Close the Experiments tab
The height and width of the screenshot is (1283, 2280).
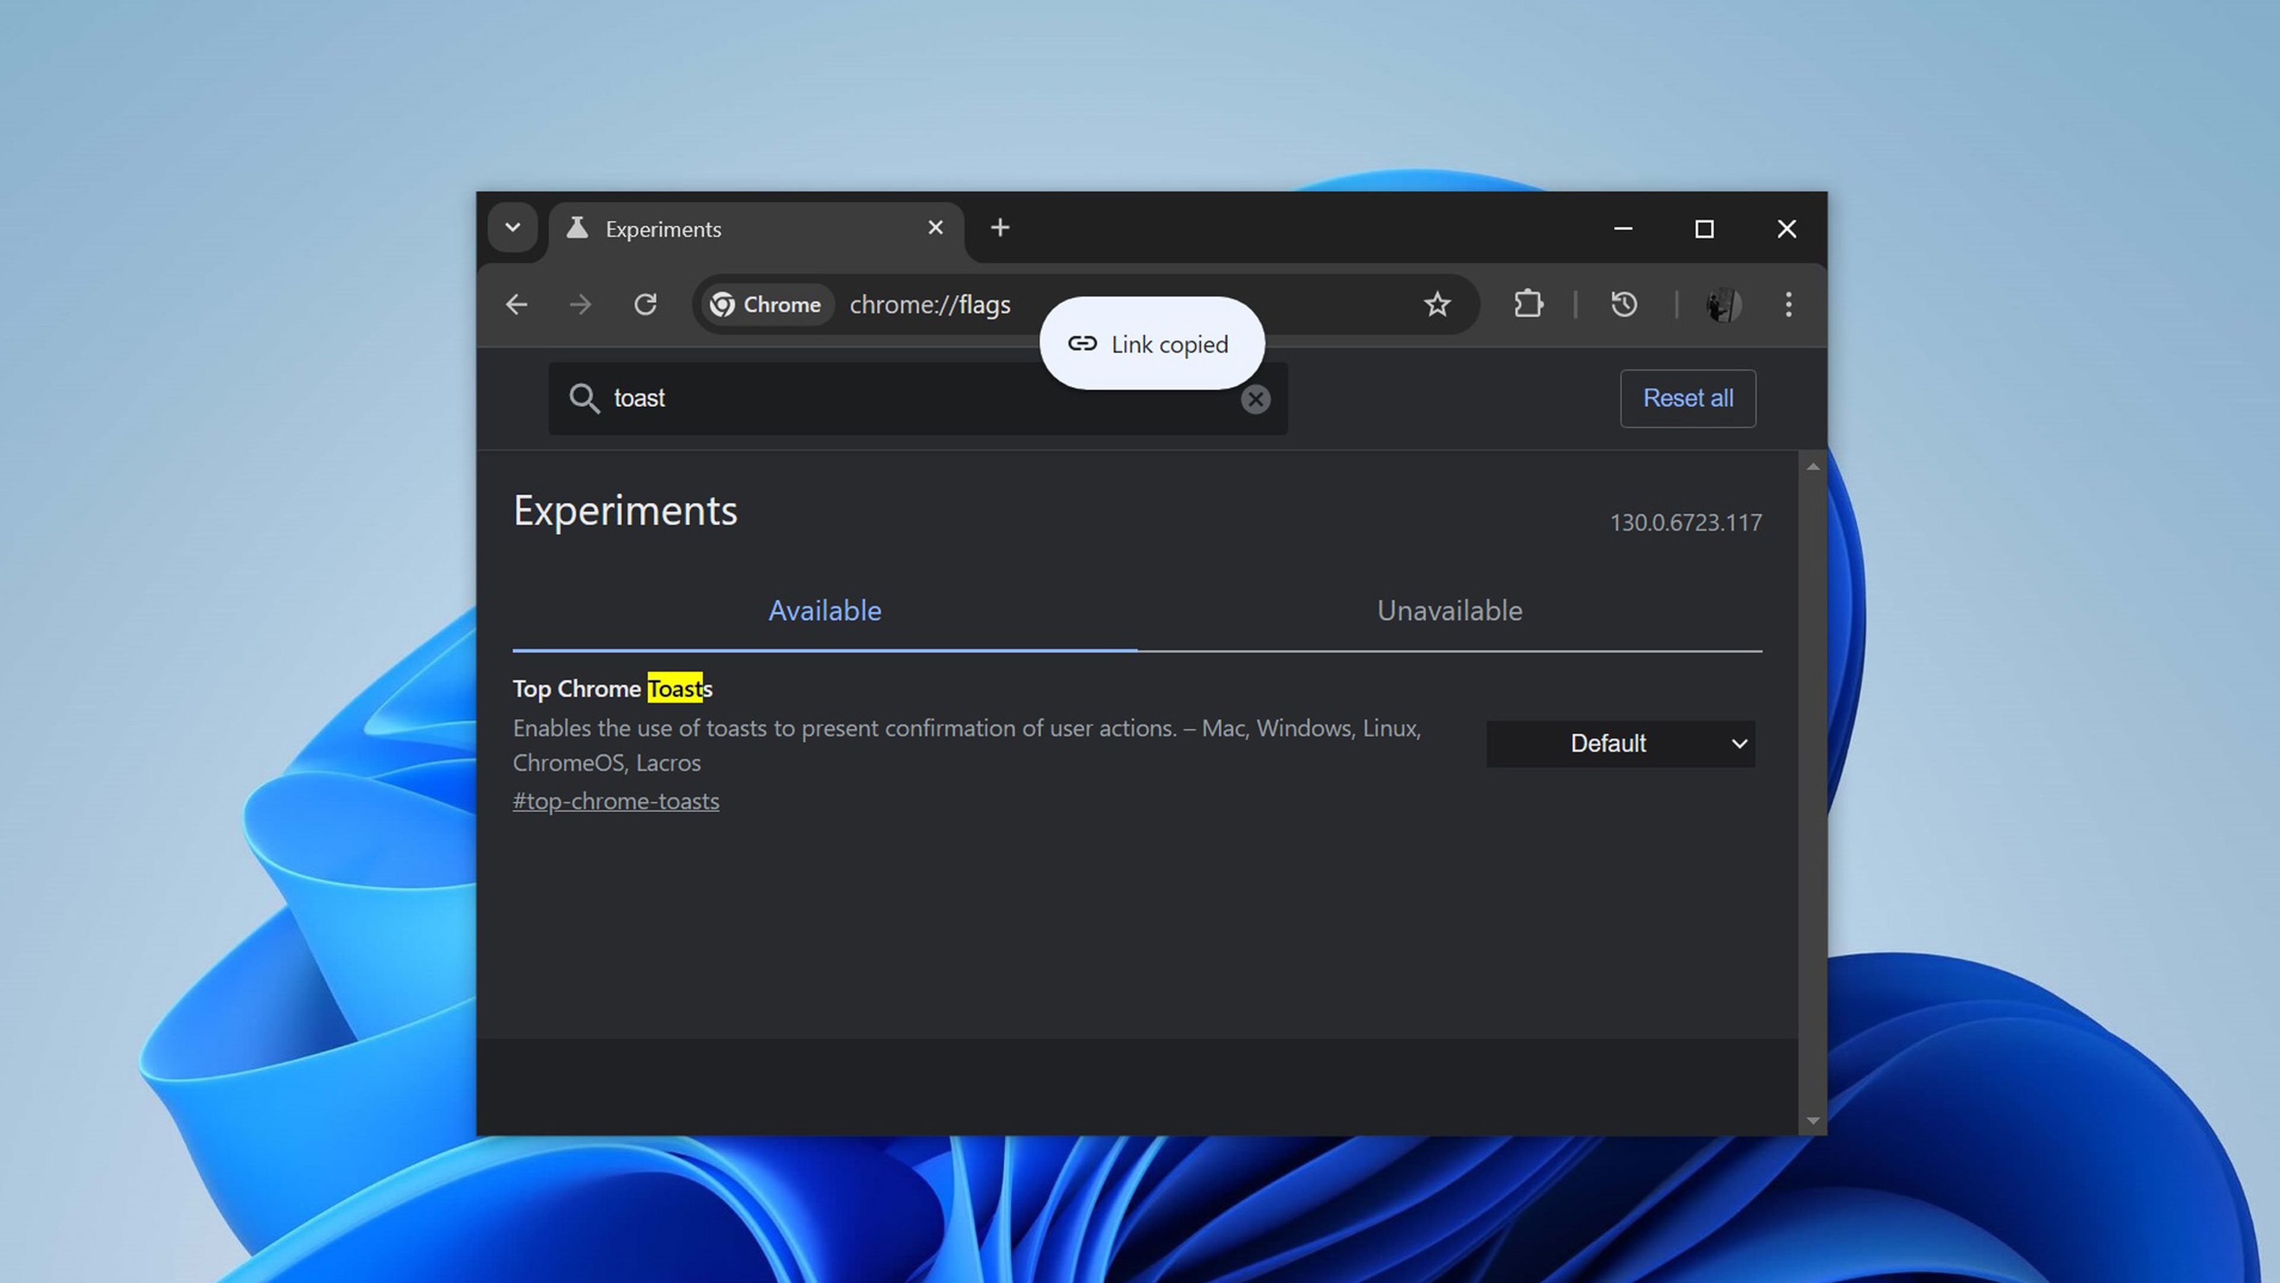pos(936,227)
